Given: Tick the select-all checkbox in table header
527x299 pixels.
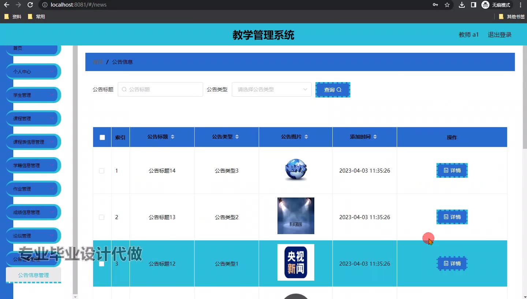Looking at the screenshot, I should [x=102, y=137].
